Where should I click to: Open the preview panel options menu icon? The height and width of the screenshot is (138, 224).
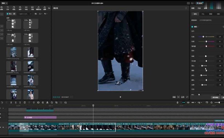(x=186, y=8)
